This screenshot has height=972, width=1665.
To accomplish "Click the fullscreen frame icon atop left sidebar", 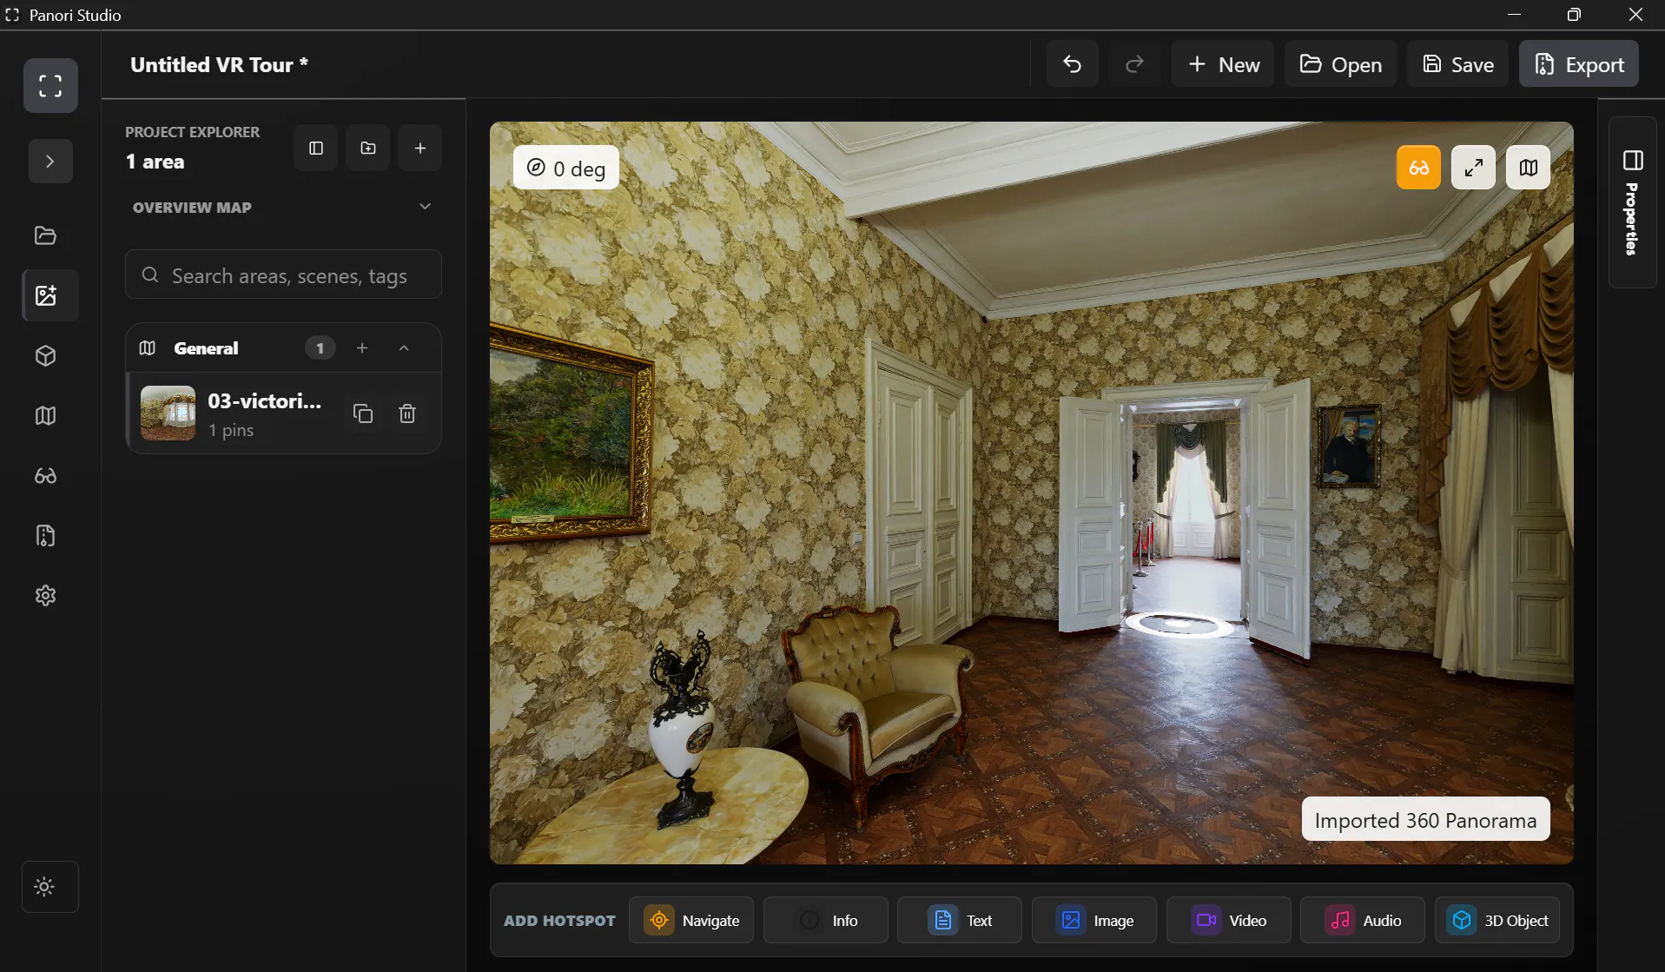I will [x=50, y=85].
